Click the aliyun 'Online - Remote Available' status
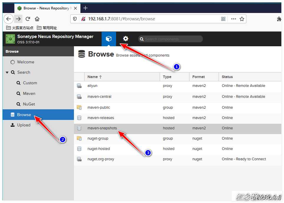284x203 pixels. pyautogui.click(x=243, y=86)
